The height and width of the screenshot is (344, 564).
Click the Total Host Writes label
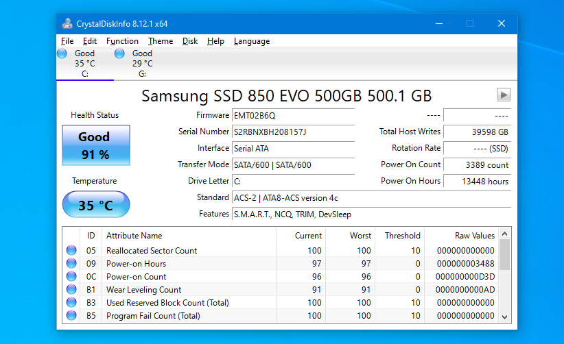pos(410,132)
